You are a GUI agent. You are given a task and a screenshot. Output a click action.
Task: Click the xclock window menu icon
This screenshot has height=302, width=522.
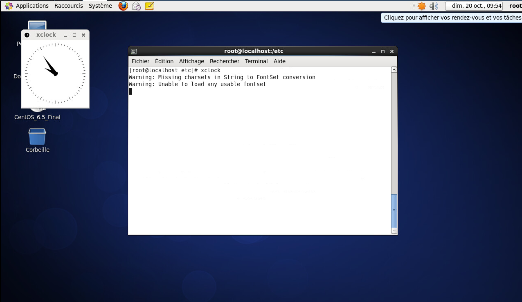(27, 35)
